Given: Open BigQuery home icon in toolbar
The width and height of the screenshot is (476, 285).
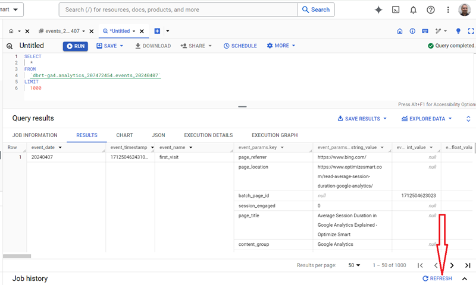Looking at the screenshot, I should coord(400,31).
